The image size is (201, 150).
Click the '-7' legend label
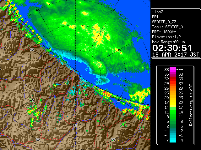pos(166,140)
